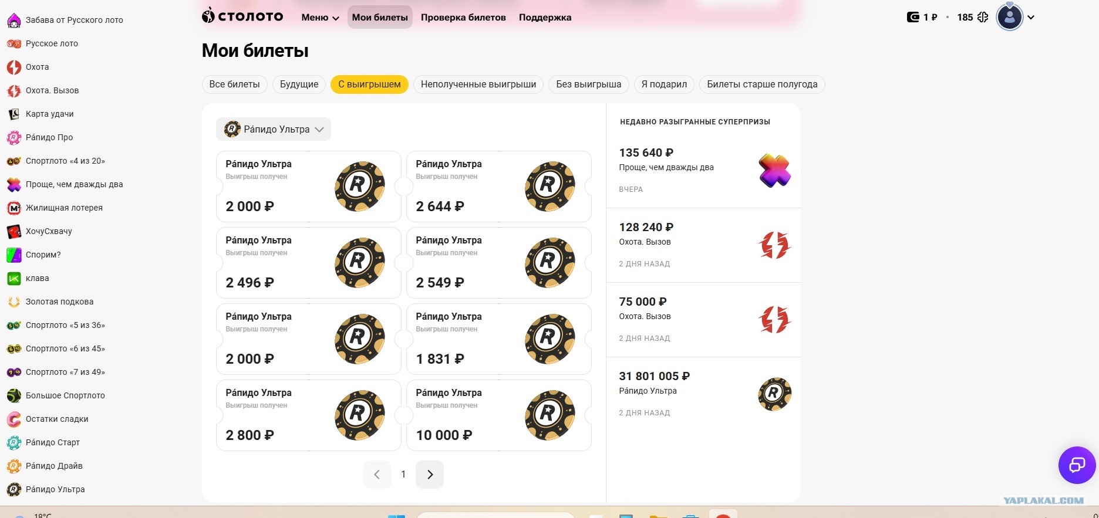
Task: Open the user profile avatar
Action: 1010,17
